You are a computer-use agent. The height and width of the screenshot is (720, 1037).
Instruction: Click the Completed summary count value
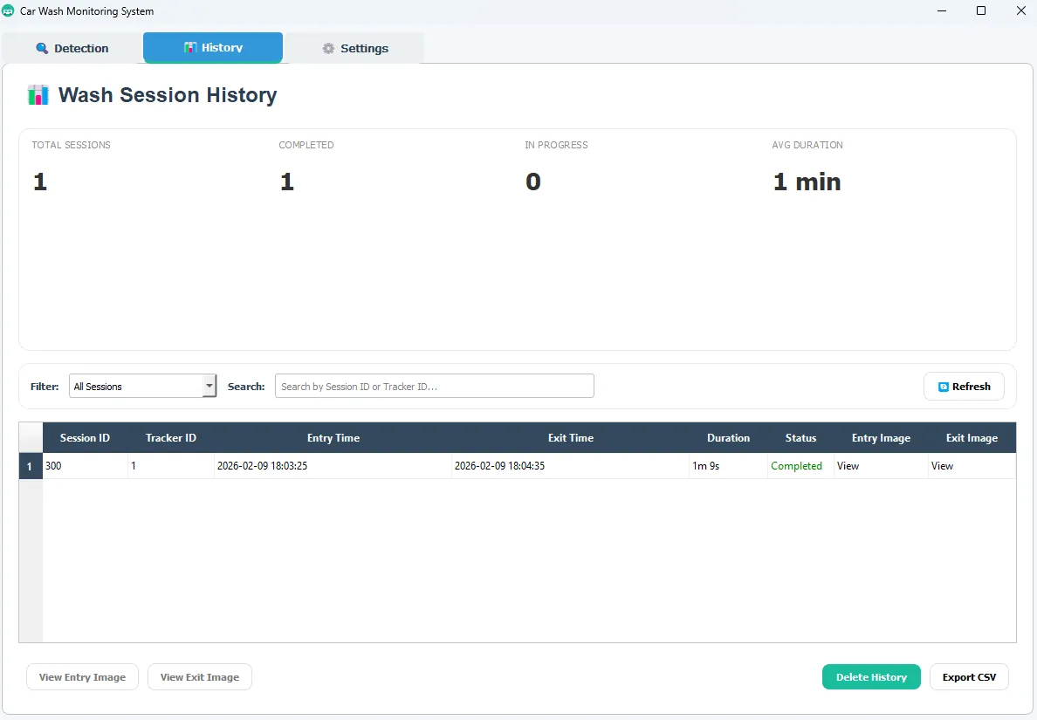[x=287, y=182]
